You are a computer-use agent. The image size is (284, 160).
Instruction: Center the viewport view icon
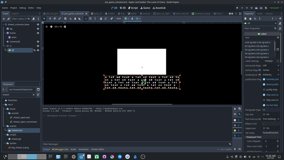pos(47,27)
